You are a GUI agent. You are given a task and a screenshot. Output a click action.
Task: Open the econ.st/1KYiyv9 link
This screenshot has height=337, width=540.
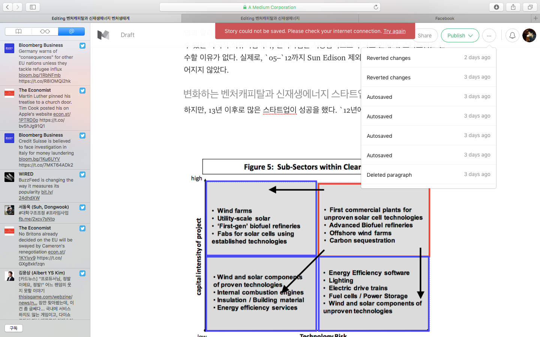click(42, 255)
